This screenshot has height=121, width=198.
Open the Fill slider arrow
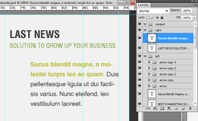[194, 18]
